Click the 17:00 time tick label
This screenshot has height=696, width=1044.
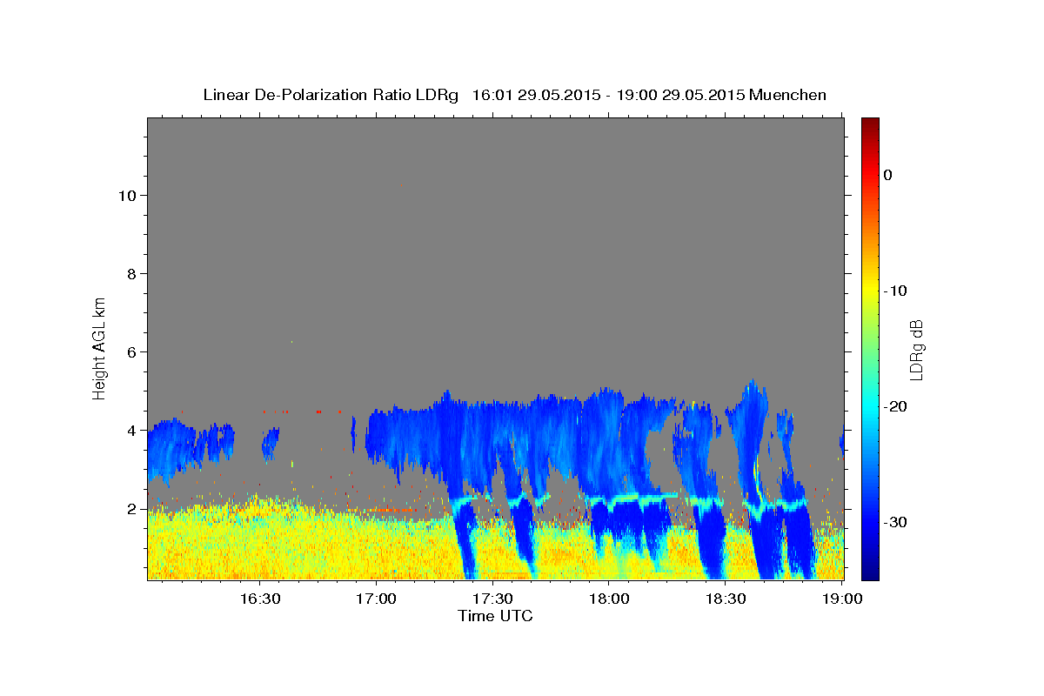(376, 599)
